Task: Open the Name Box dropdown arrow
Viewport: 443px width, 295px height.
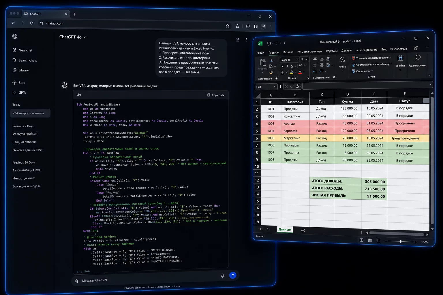Action: pyautogui.click(x=275, y=86)
